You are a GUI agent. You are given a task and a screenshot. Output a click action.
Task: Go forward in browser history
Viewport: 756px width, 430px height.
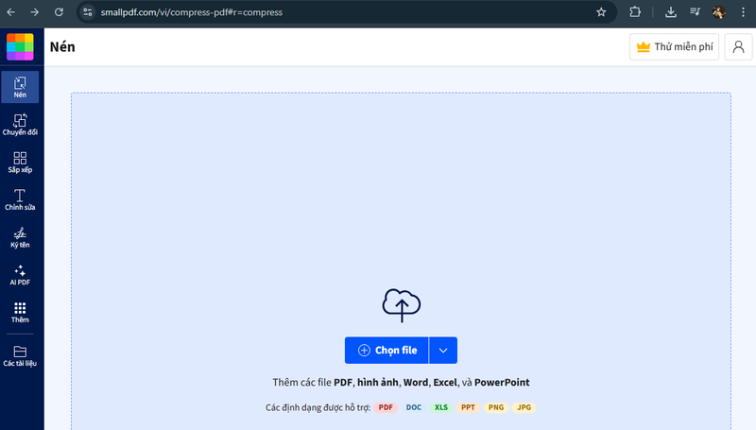[35, 12]
